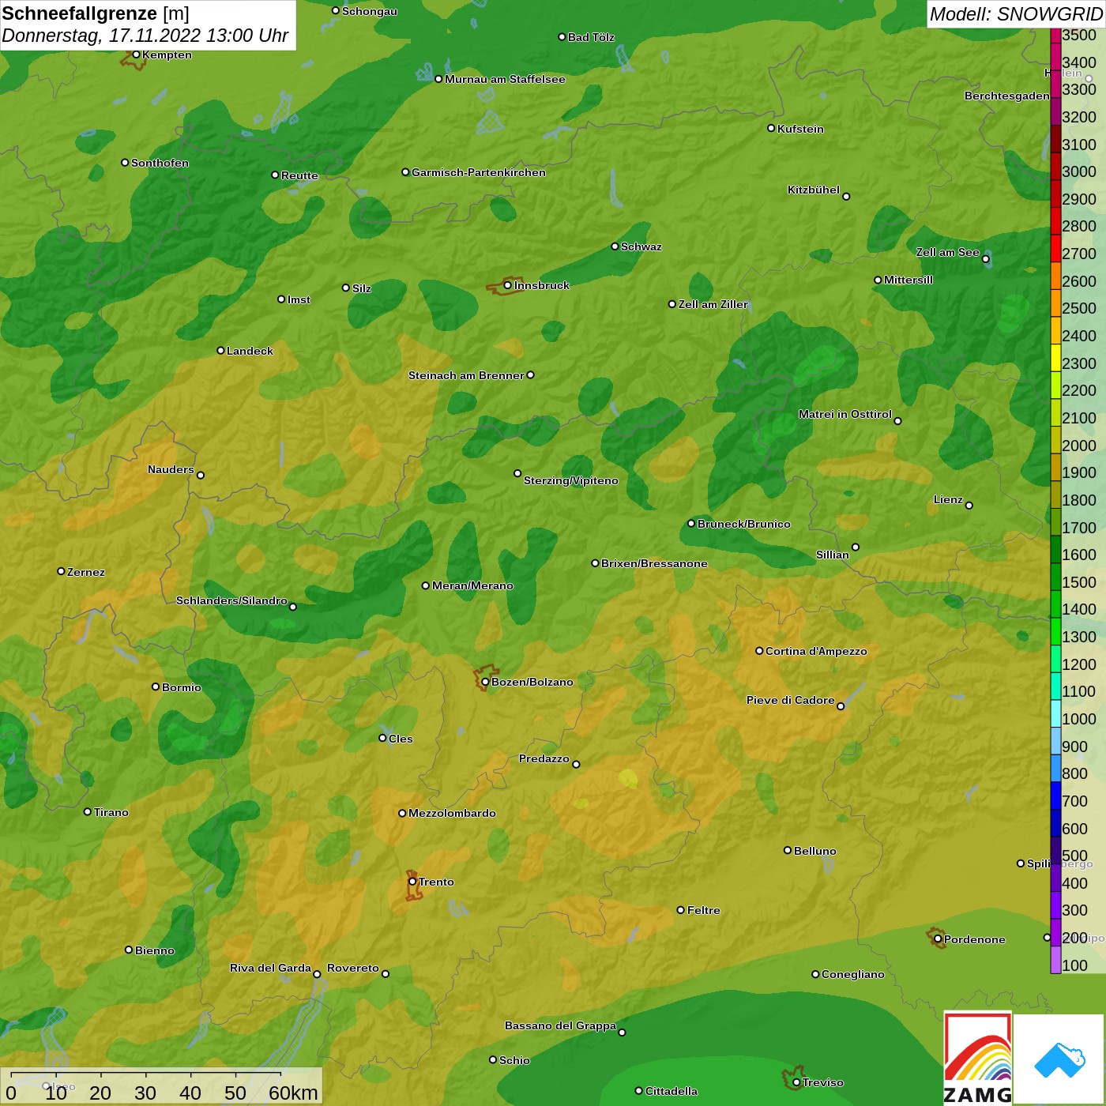Click the Treviso city marker
The width and height of the screenshot is (1106, 1106).
coord(796,1082)
